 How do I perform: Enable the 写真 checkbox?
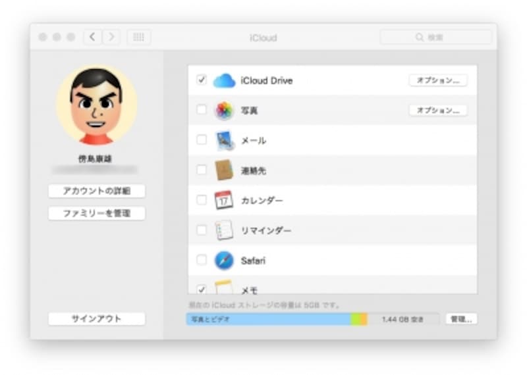click(x=202, y=109)
